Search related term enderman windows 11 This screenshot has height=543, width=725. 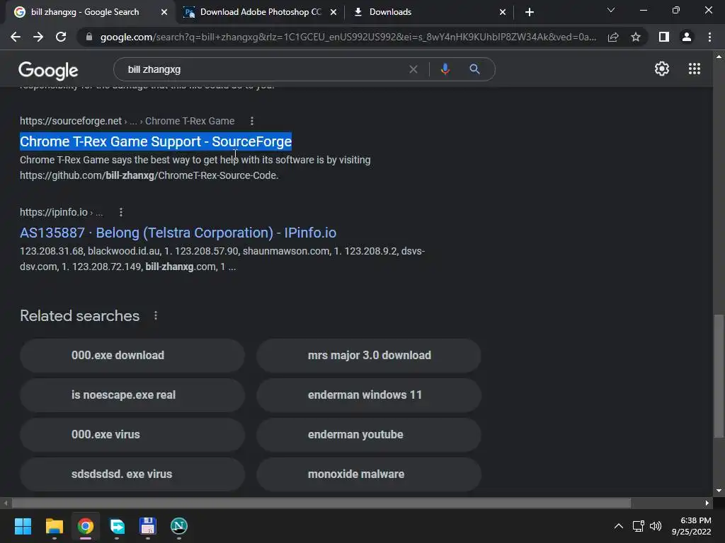[369, 395]
